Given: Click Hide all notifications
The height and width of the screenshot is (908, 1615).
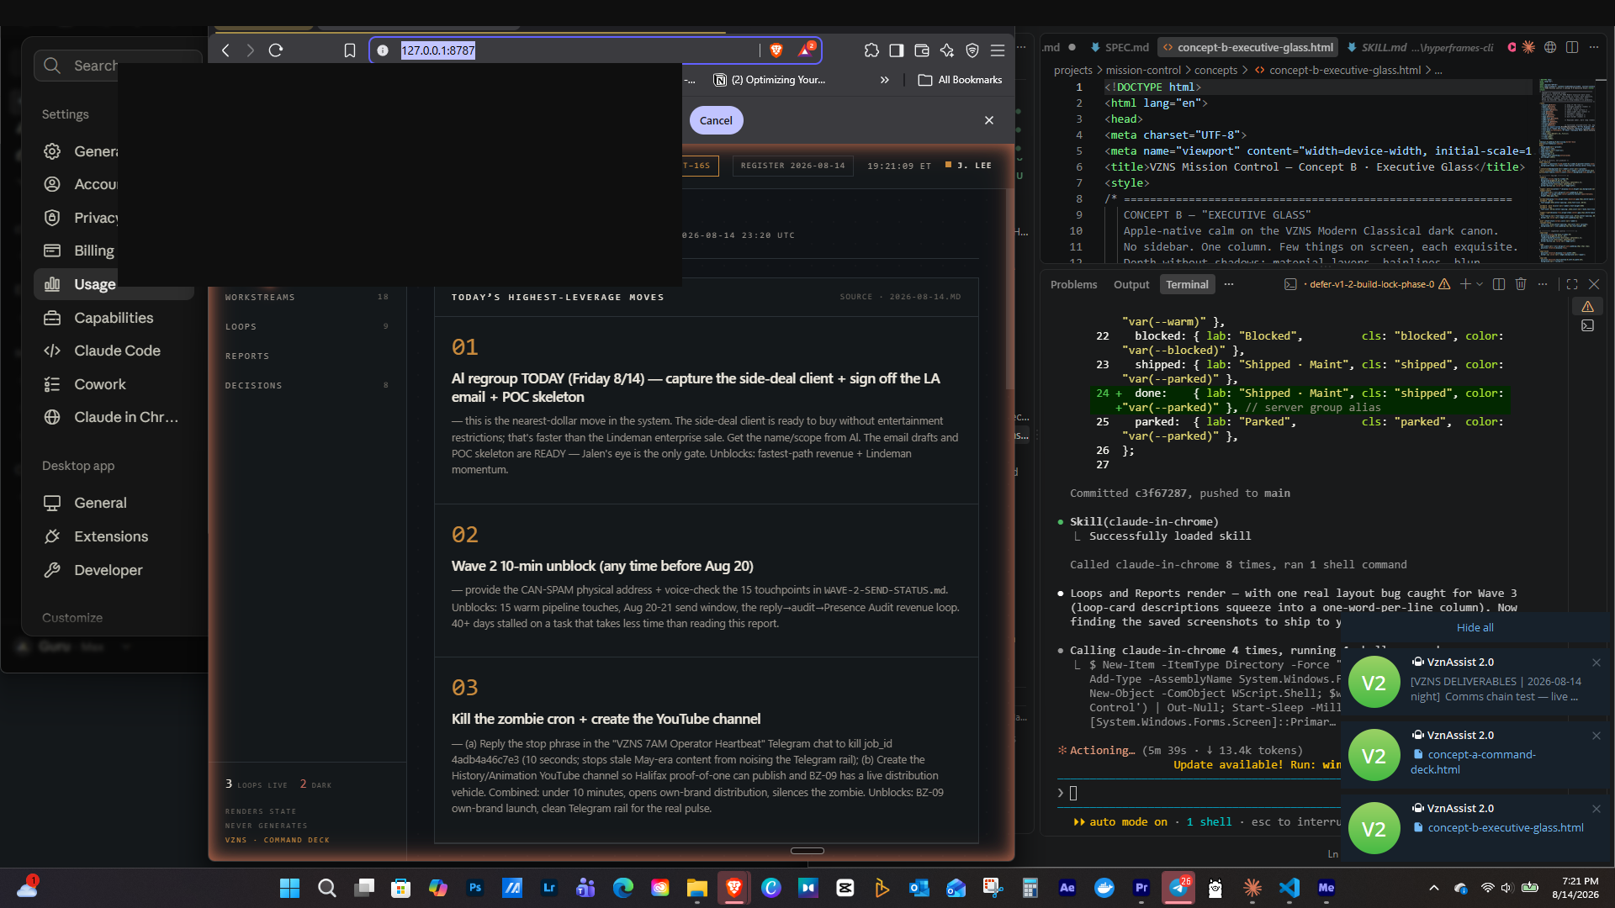Looking at the screenshot, I should (1475, 627).
